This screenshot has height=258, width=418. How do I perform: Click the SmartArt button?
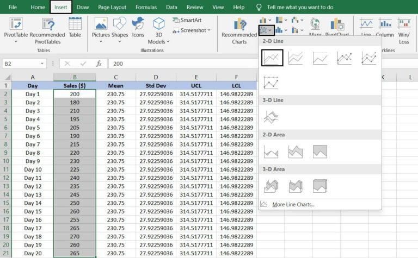(187, 20)
